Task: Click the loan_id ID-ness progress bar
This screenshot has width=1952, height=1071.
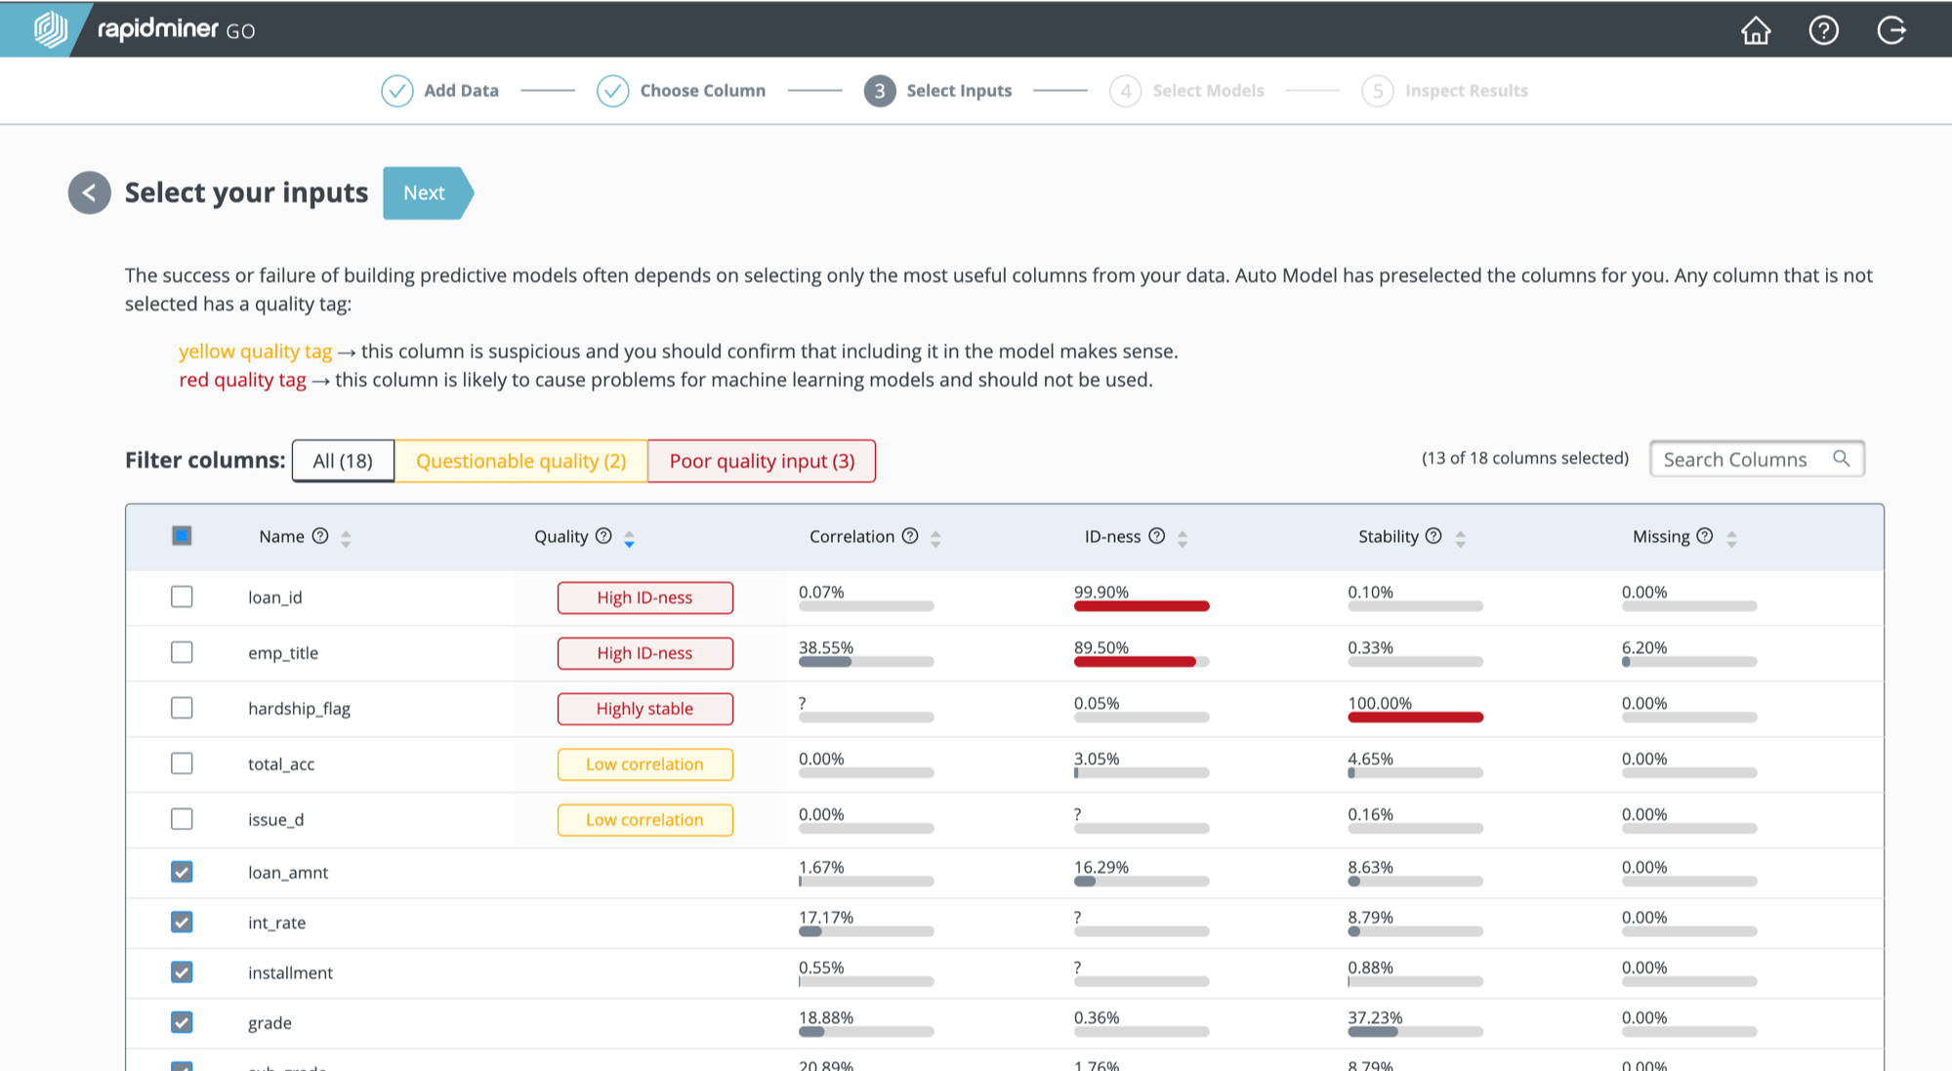Action: coord(1141,605)
